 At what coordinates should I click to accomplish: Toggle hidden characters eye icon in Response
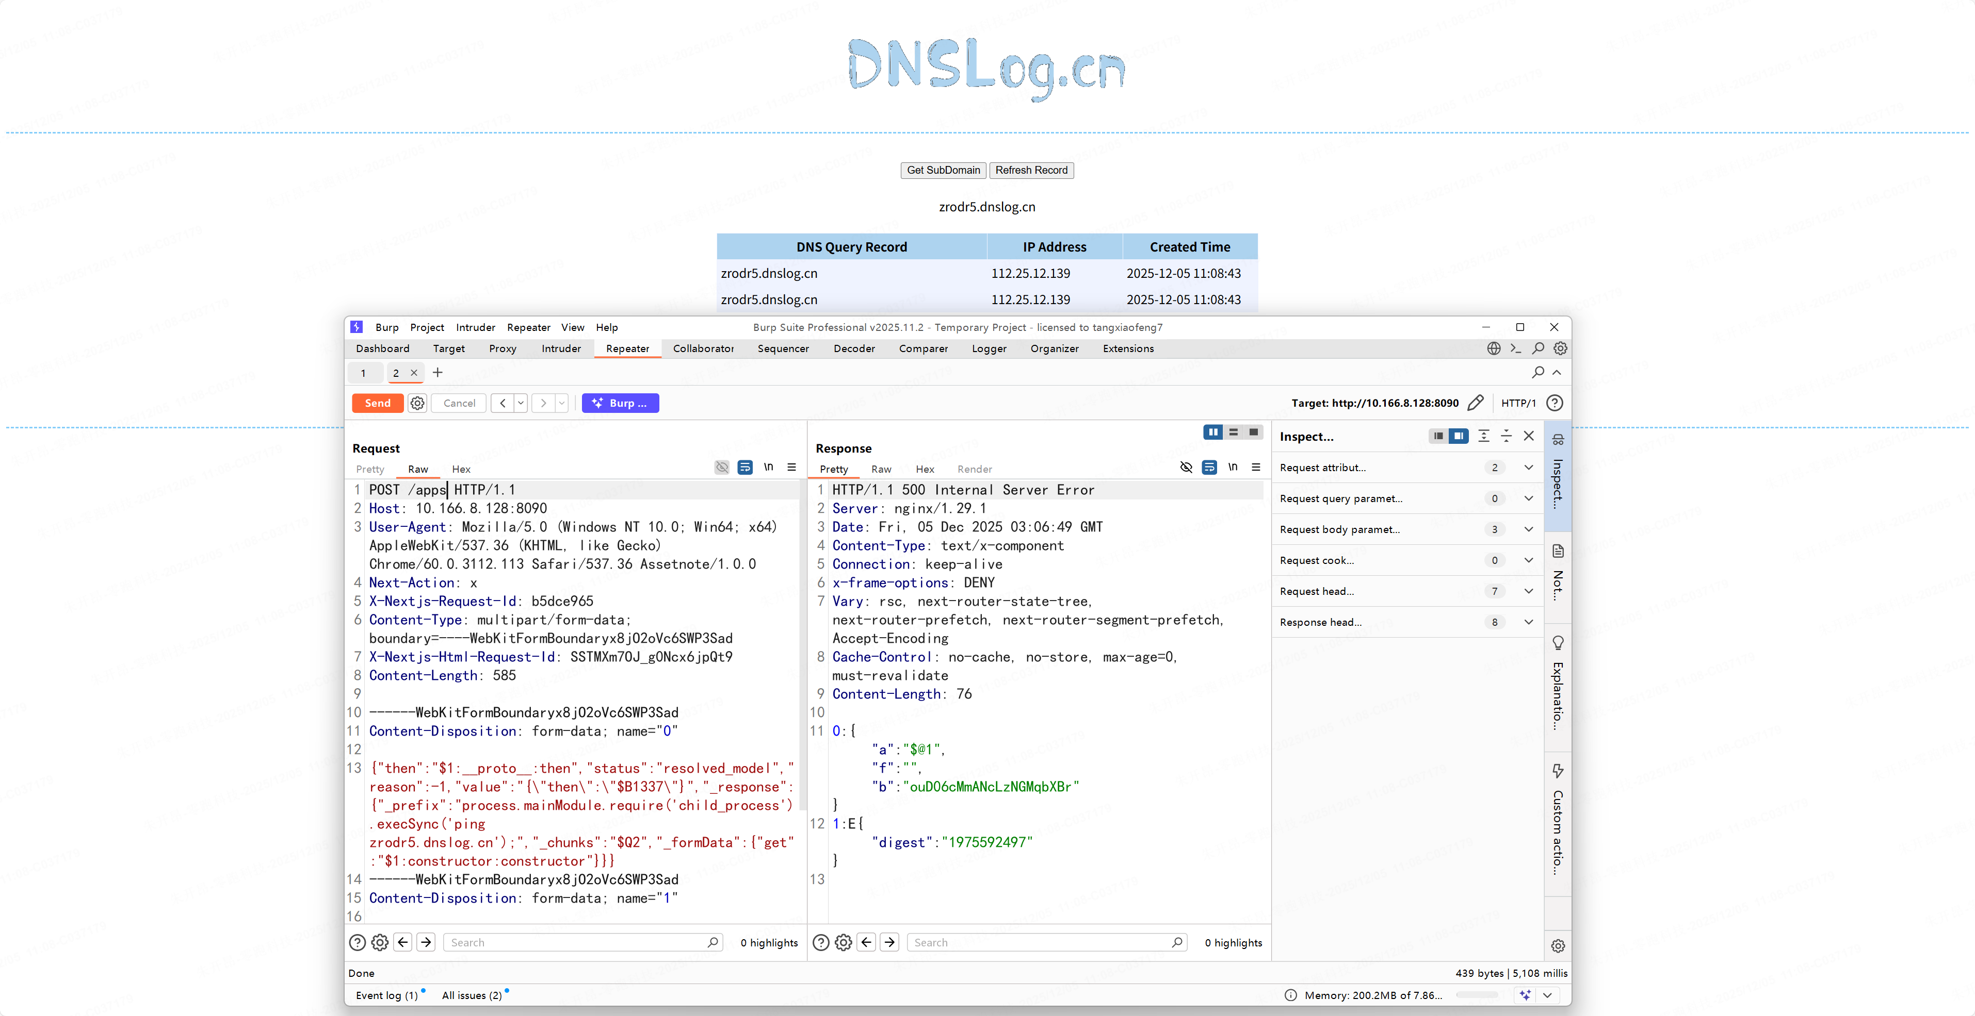[1186, 468]
